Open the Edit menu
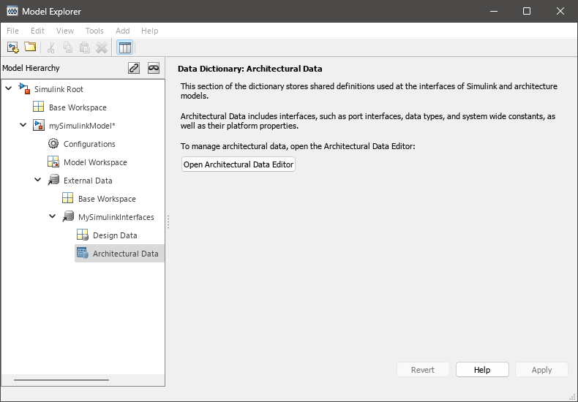This screenshot has height=402, width=578. 37,31
